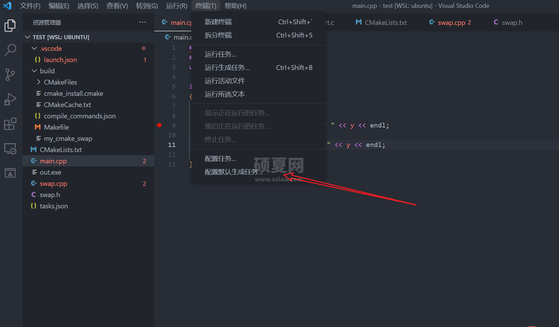Open explorer panel more actions ellipsis

tap(142, 22)
